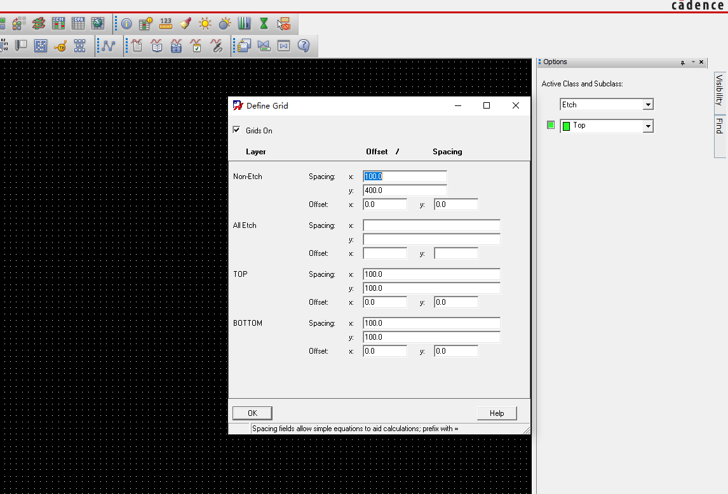The width and height of the screenshot is (728, 494).
Task: Disable the Grids On checkbox
Action: click(236, 130)
